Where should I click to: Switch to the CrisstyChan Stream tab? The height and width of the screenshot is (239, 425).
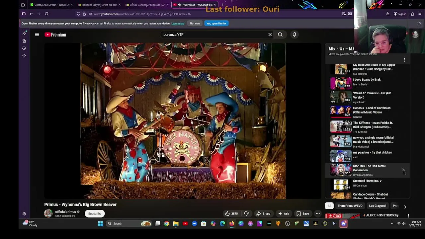(x=51, y=5)
